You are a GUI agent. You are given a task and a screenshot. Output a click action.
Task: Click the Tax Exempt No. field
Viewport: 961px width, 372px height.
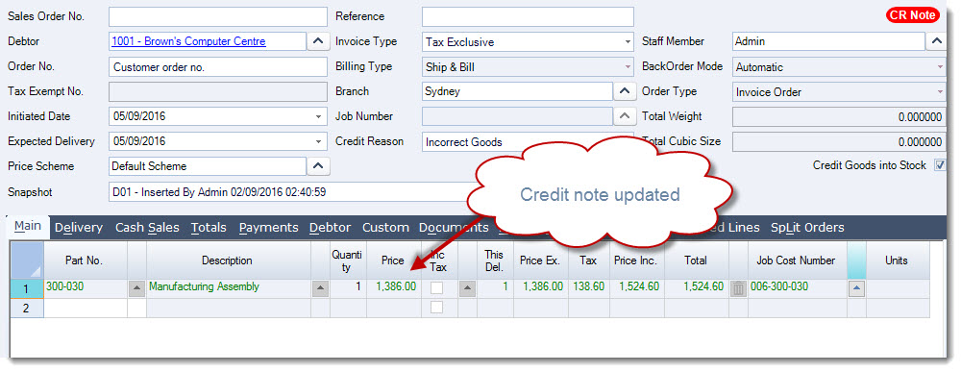click(x=218, y=92)
